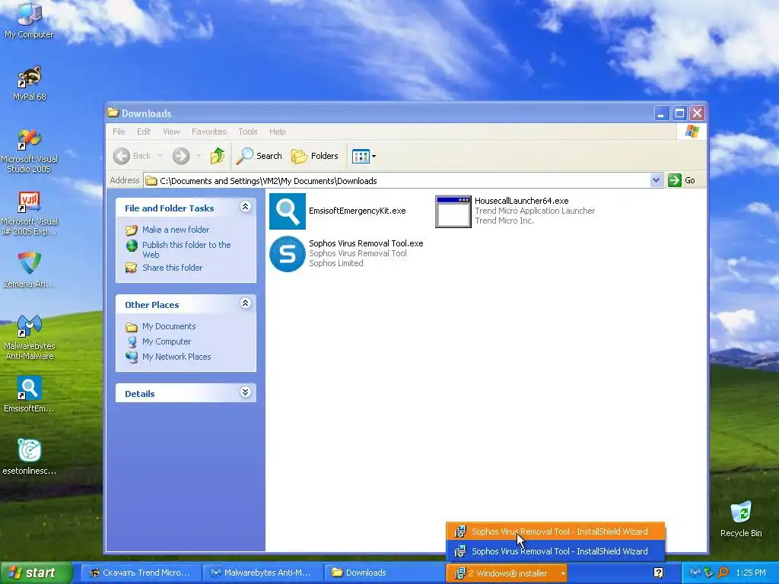This screenshot has width=779, height=584.
Task: Open the Help menu
Action: point(277,132)
